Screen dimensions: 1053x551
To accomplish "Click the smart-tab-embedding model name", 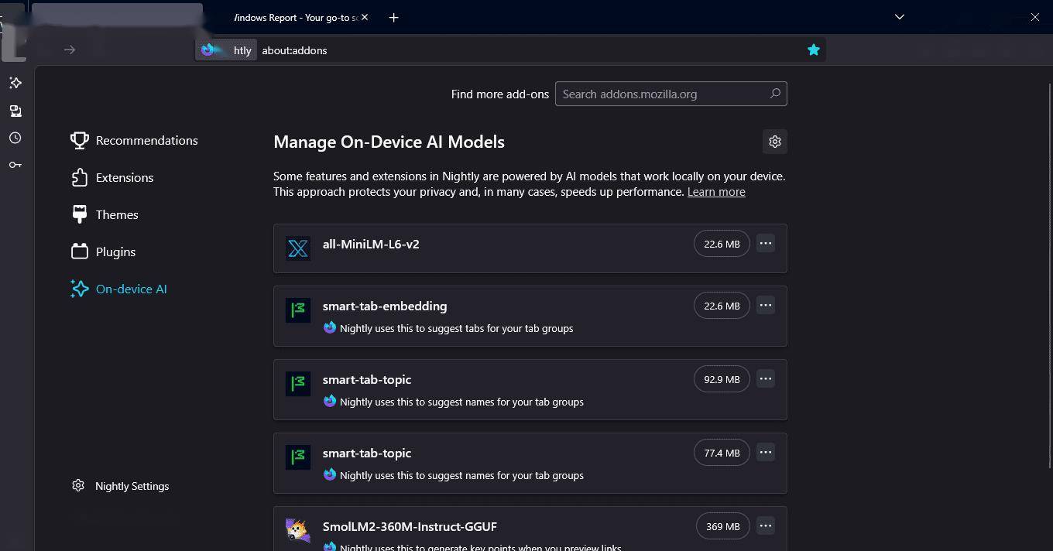I will (385, 306).
